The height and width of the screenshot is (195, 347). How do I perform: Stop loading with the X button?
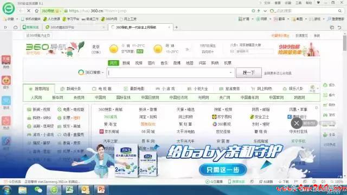pyautogui.click(x=29, y=11)
